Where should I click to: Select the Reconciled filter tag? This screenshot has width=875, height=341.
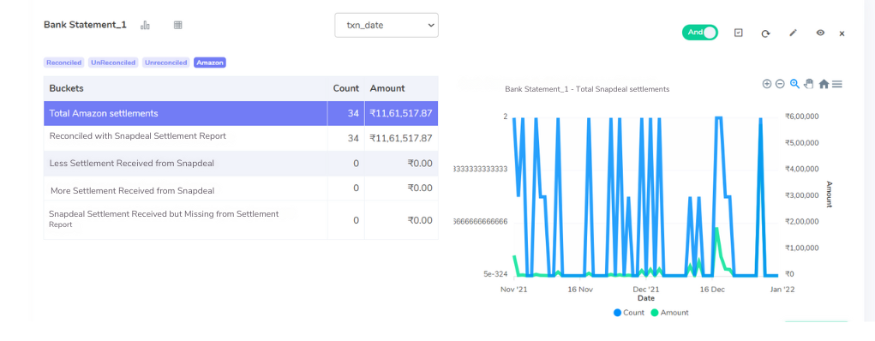tap(63, 63)
